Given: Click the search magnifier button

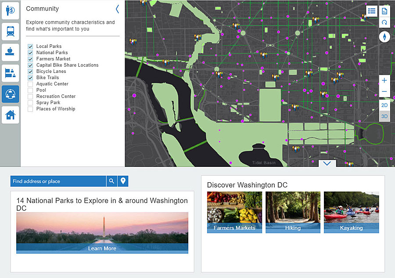Looking at the screenshot, I should (111, 181).
